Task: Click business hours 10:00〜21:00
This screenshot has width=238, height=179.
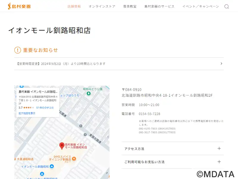Action: [149, 105]
